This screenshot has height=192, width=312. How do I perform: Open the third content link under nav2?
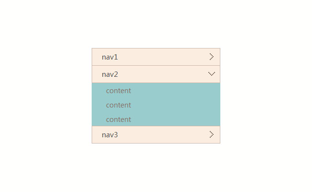[x=119, y=119]
